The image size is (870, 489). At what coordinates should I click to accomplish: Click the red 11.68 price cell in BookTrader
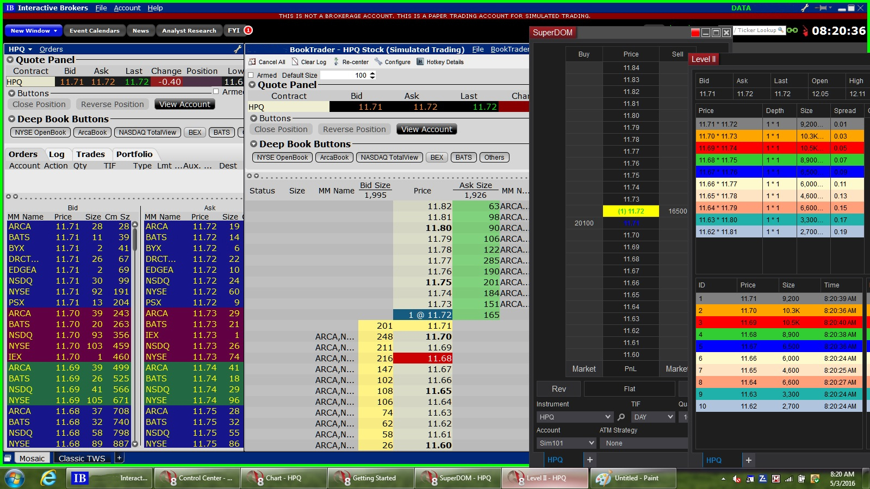[422, 359]
